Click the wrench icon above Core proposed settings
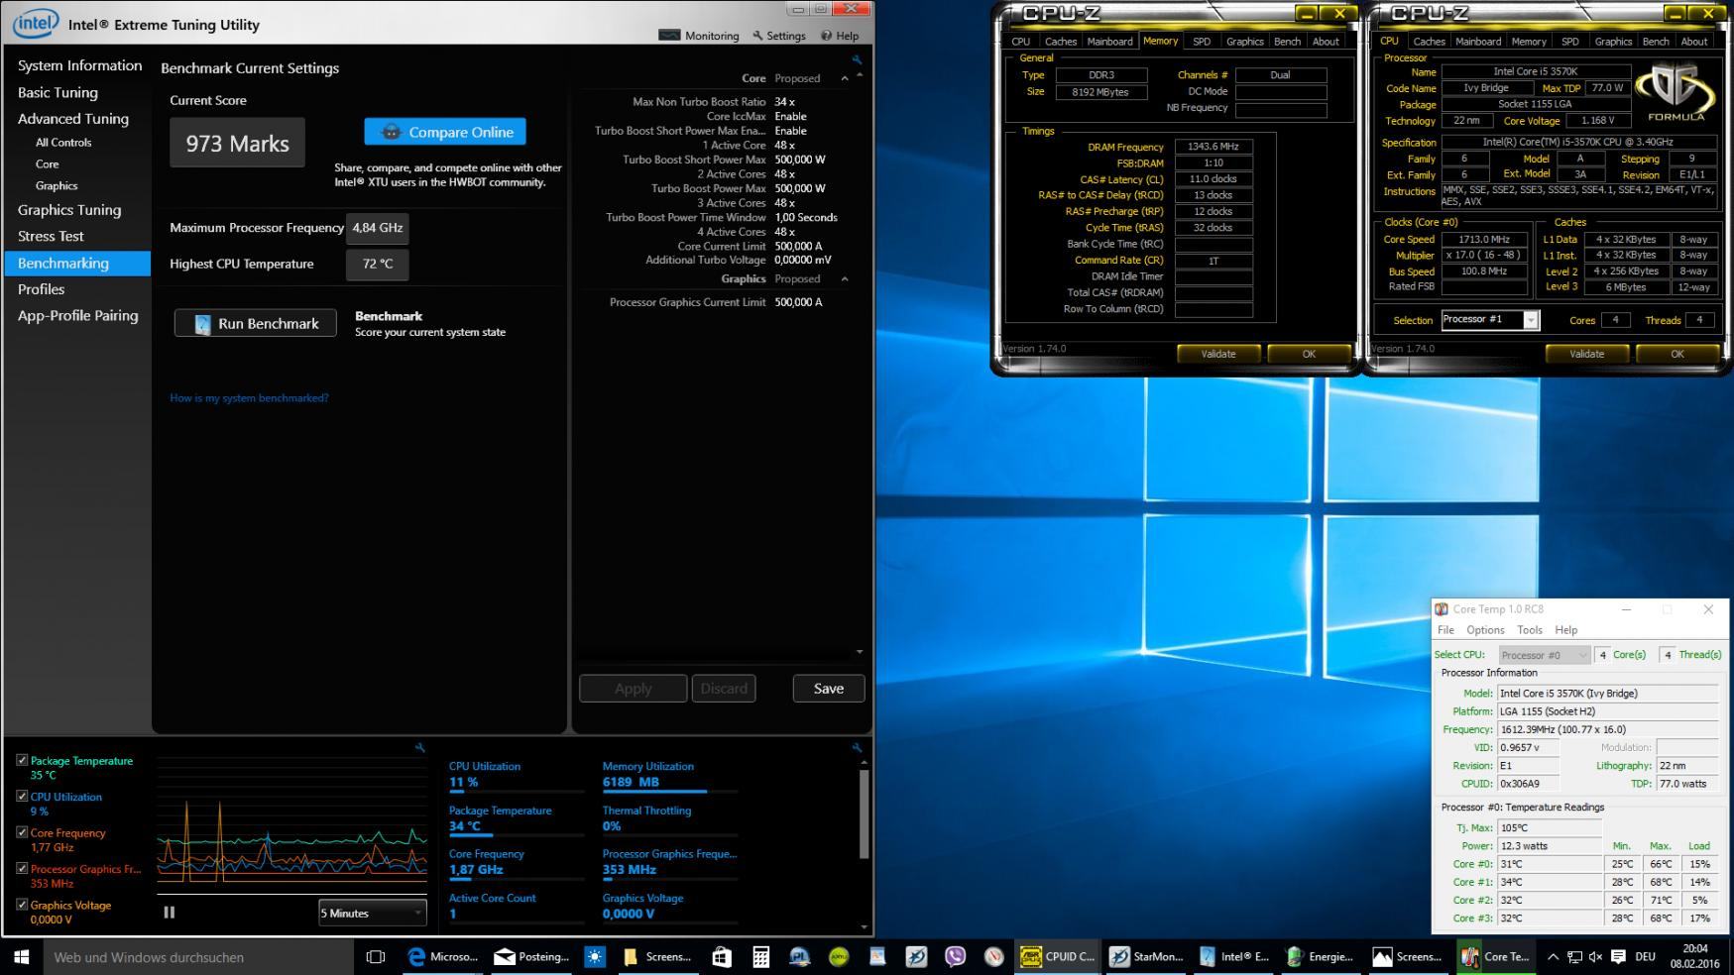This screenshot has height=975, width=1734. point(857,59)
